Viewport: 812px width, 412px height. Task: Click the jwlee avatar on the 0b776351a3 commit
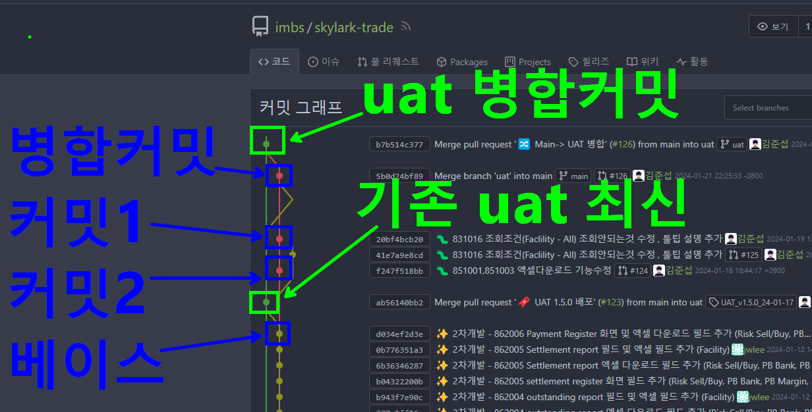pos(738,349)
